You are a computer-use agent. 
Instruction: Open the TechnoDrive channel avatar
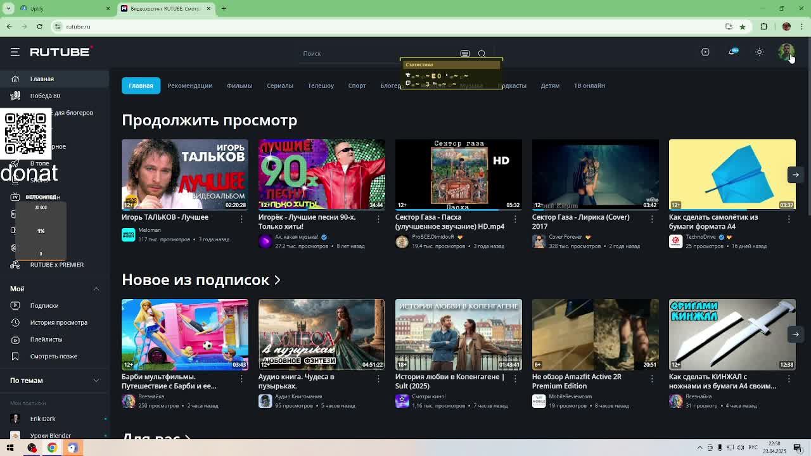tap(676, 241)
